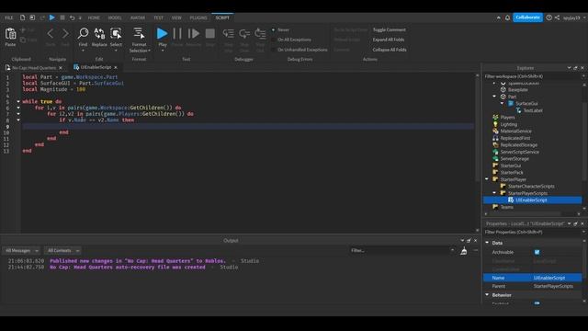Collapse the Part node in Explorer
Viewport: 588px width, 331px height.
(x=494, y=97)
